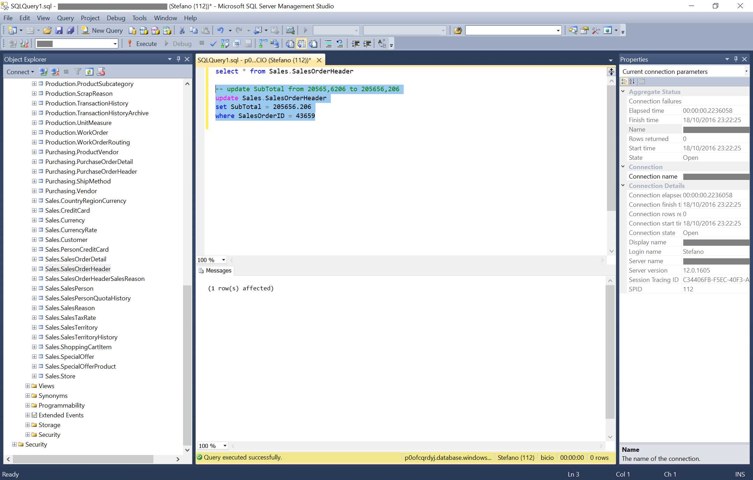
Task: Expand the Sales.SalesOrderHeader table node
Action: pyautogui.click(x=34, y=269)
